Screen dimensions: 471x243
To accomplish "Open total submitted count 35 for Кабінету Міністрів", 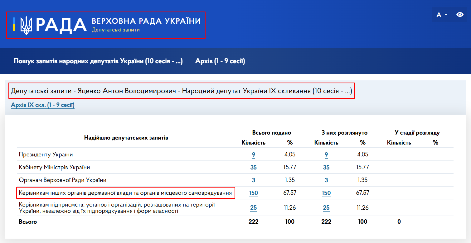I will pyautogui.click(x=254, y=168).
